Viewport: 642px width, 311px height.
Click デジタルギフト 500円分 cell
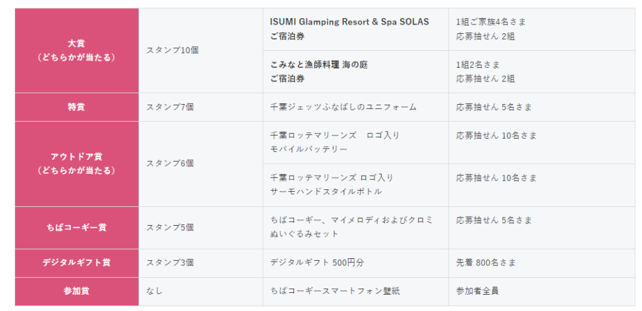coord(355,263)
